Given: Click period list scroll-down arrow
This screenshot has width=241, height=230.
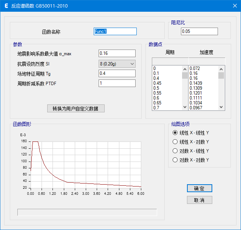Looking at the screenshot, I should click(x=185, y=107).
